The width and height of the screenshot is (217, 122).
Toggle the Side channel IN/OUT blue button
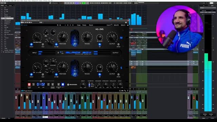tap(32, 75)
